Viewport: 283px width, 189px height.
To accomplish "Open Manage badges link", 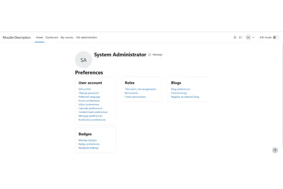I will click(x=88, y=140).
